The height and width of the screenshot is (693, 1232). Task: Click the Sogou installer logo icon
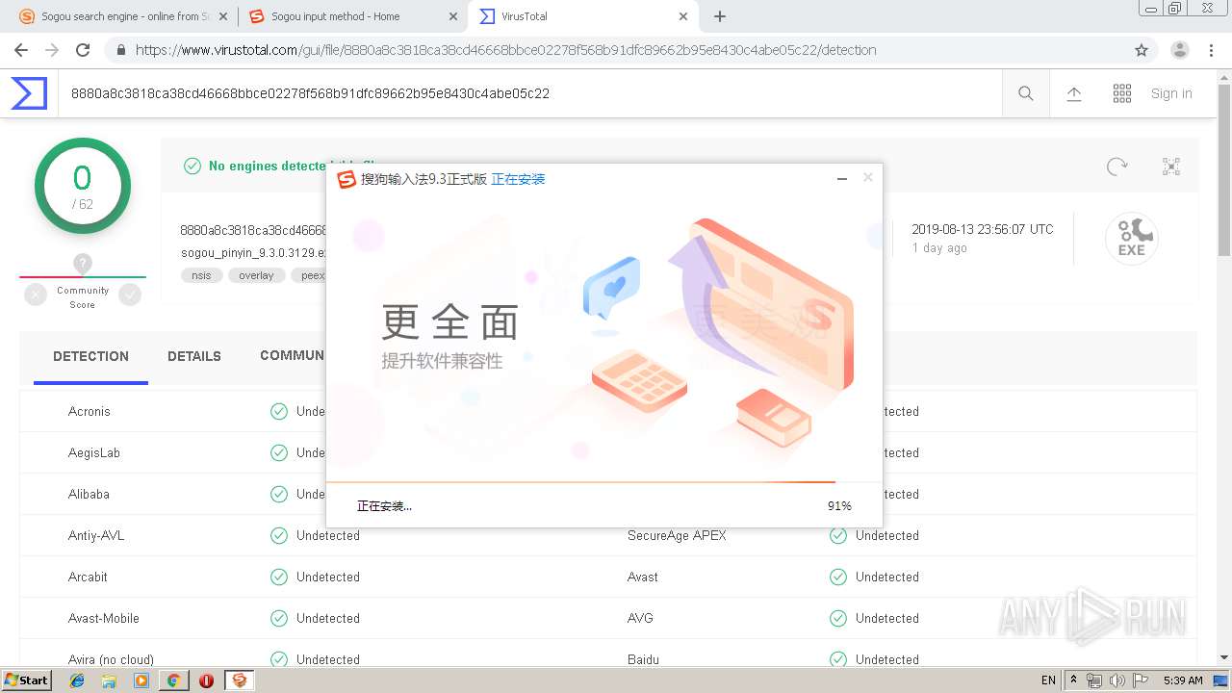[346, 179]
